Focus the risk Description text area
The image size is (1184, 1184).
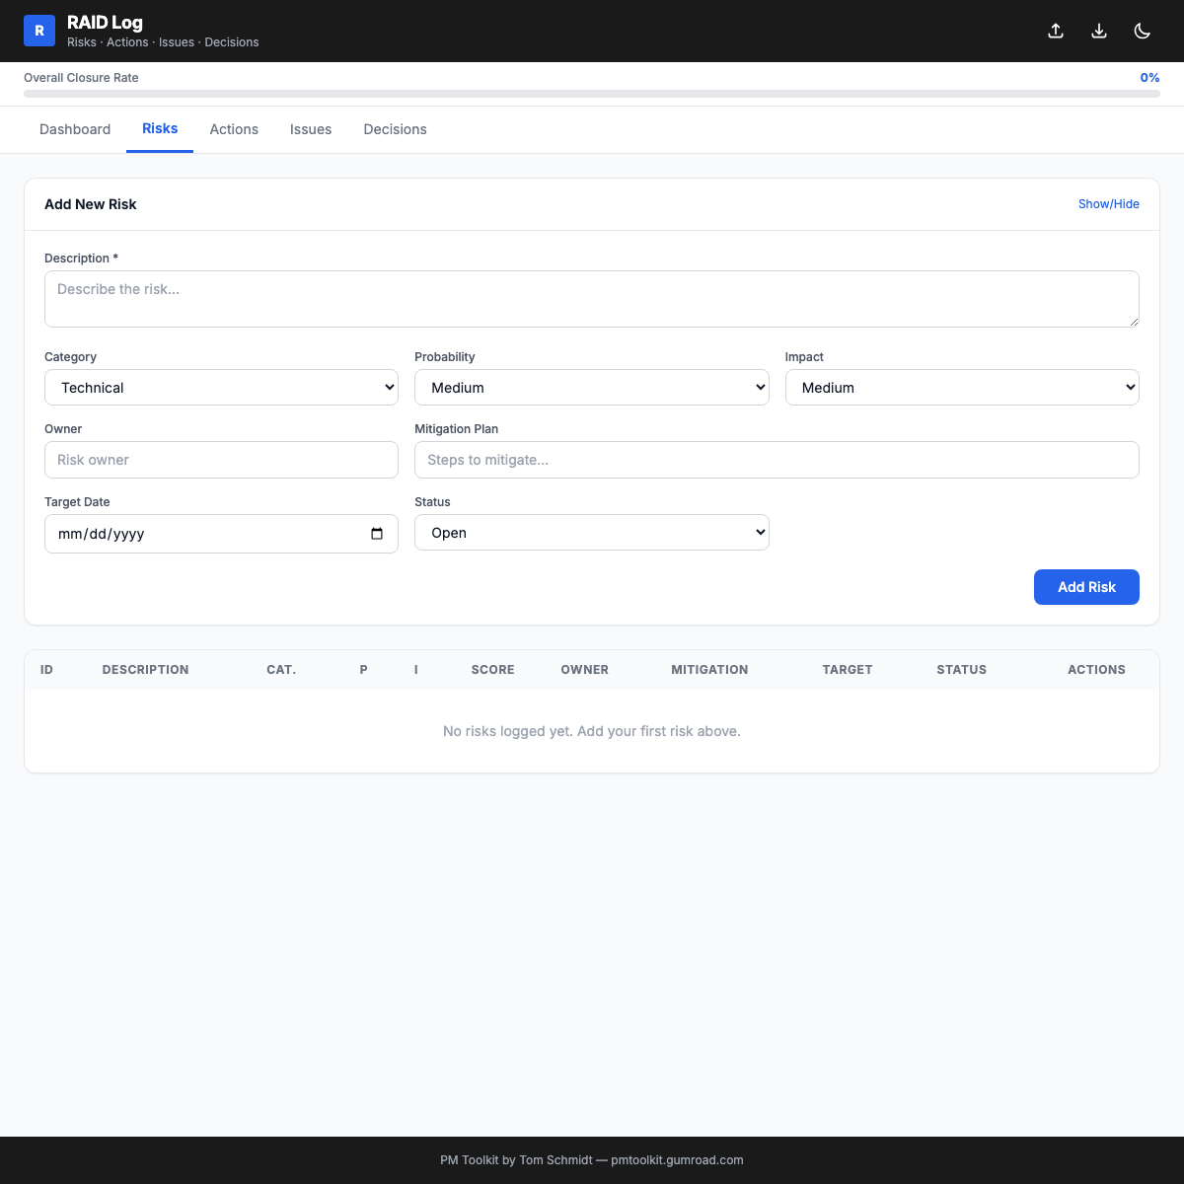tap(592, 299)
